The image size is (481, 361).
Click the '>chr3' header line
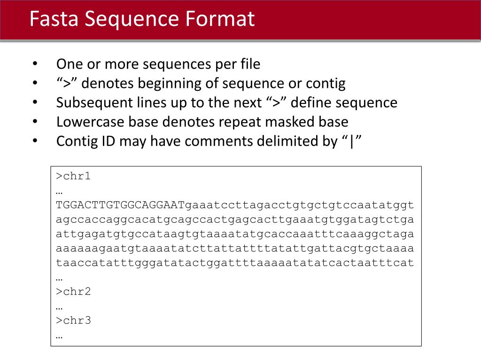[x=73, y=321]
